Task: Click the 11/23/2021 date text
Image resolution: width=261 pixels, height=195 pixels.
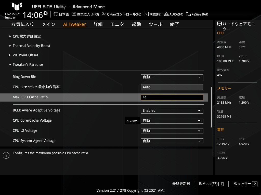Action: [13, 14]
